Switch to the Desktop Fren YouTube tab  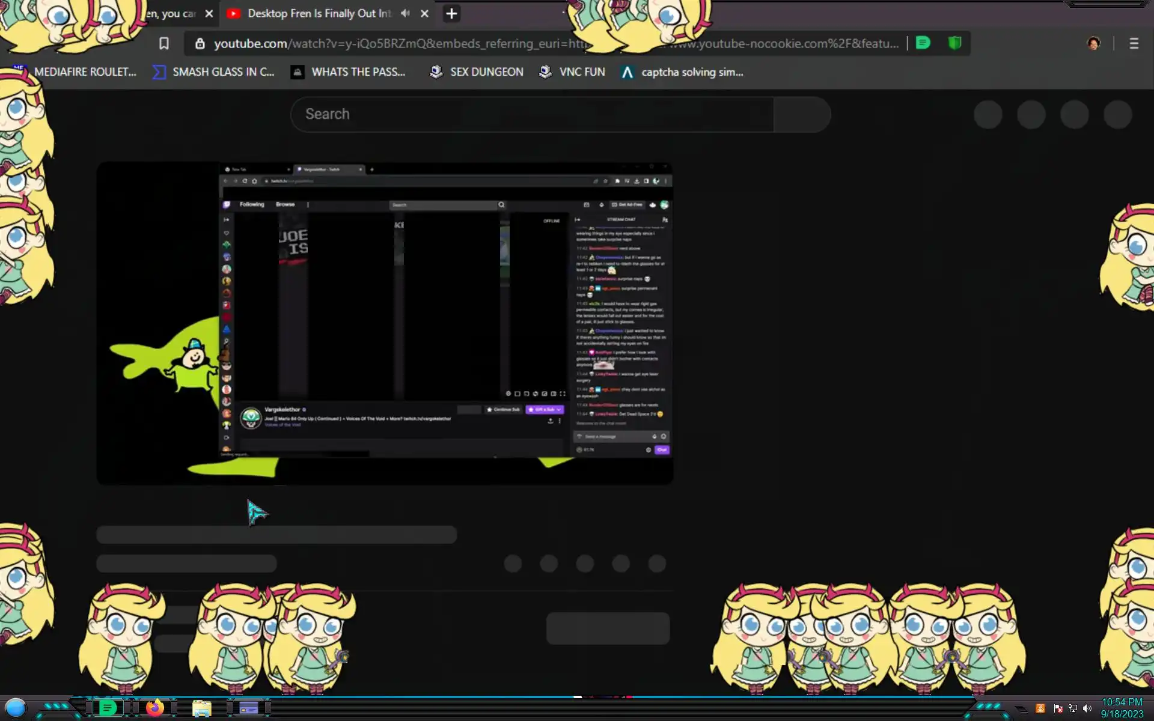319,13
